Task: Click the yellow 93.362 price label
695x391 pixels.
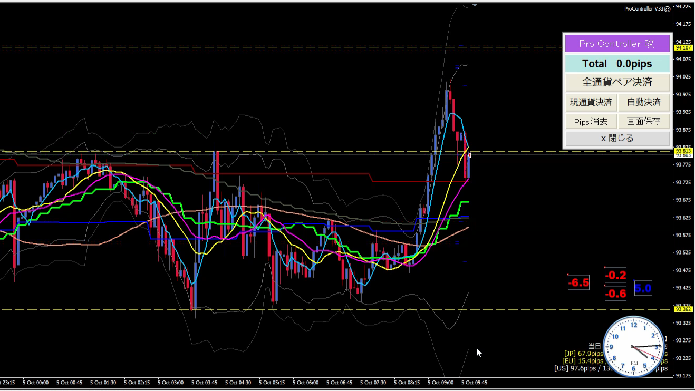Action: coord(684,310)
